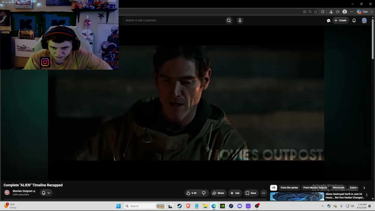Click the microphone icon in the system tray
The width and height of the screenshot is (375, 211).
[x=341, y=206]
